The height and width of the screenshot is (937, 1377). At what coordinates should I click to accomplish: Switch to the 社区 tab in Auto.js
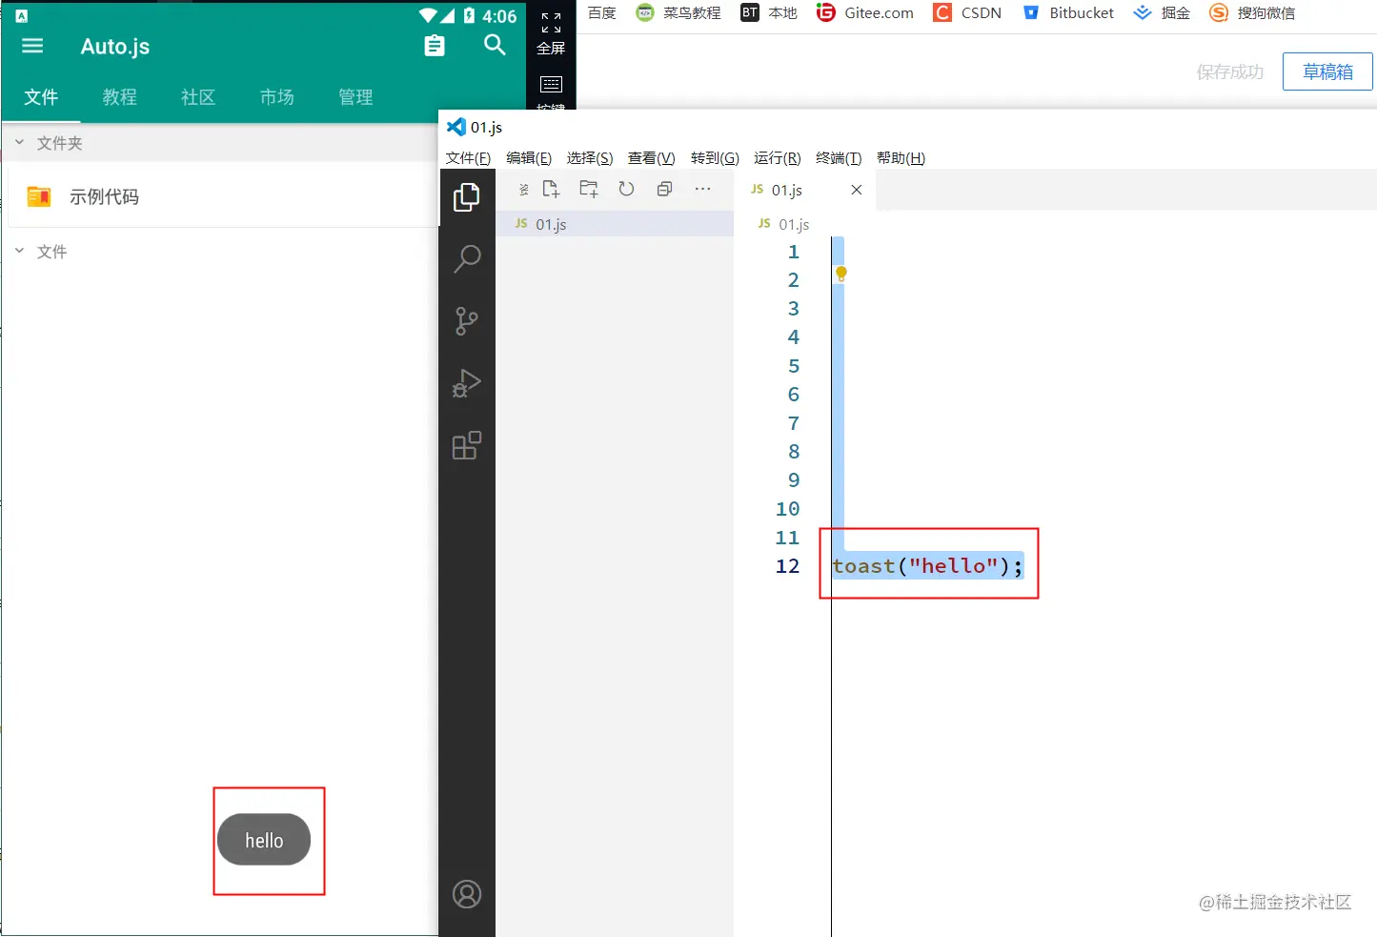click(198, 97)
